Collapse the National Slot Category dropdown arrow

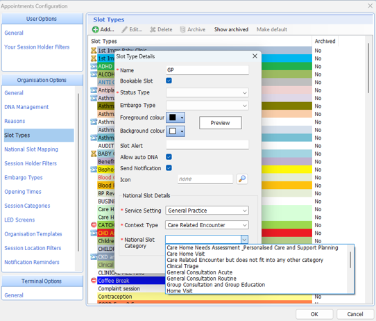point(244,240)
